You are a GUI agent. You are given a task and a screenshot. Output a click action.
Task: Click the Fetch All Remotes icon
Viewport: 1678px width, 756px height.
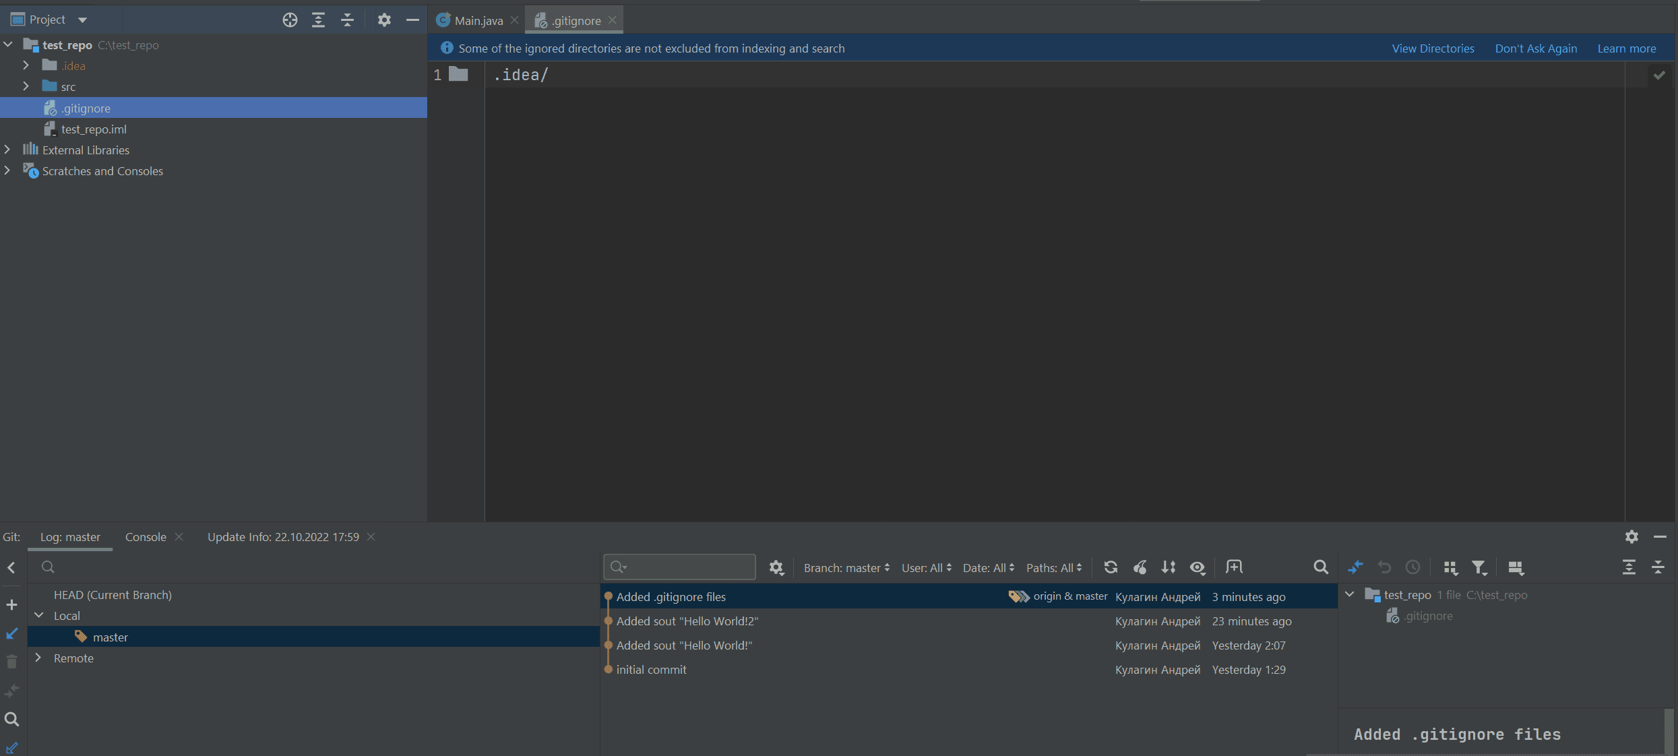[x=11, y=747]
